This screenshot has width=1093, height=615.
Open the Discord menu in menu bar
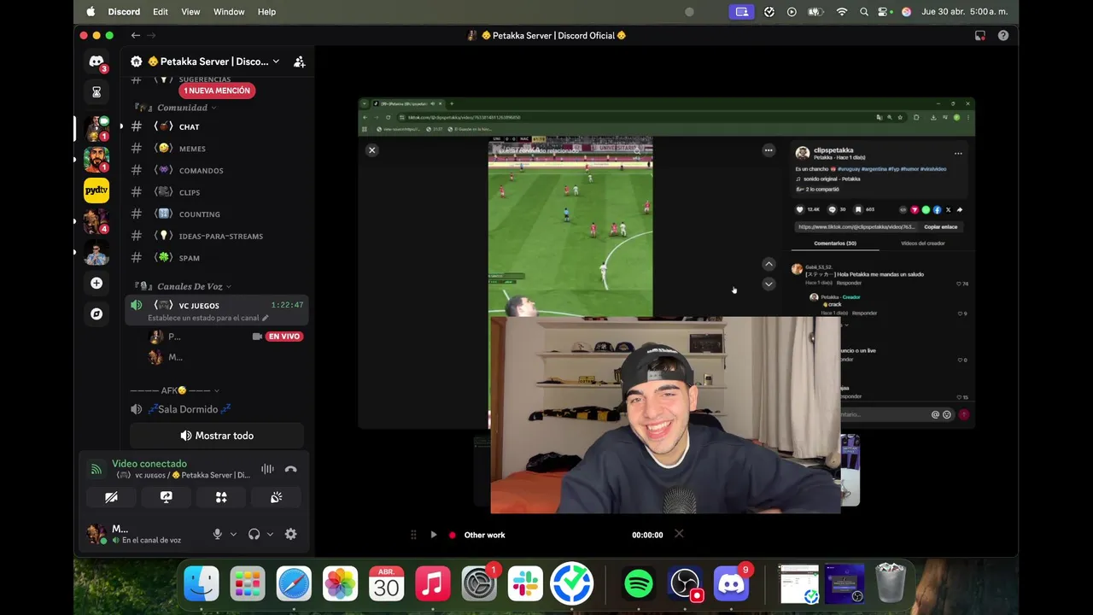click(124, 12)
